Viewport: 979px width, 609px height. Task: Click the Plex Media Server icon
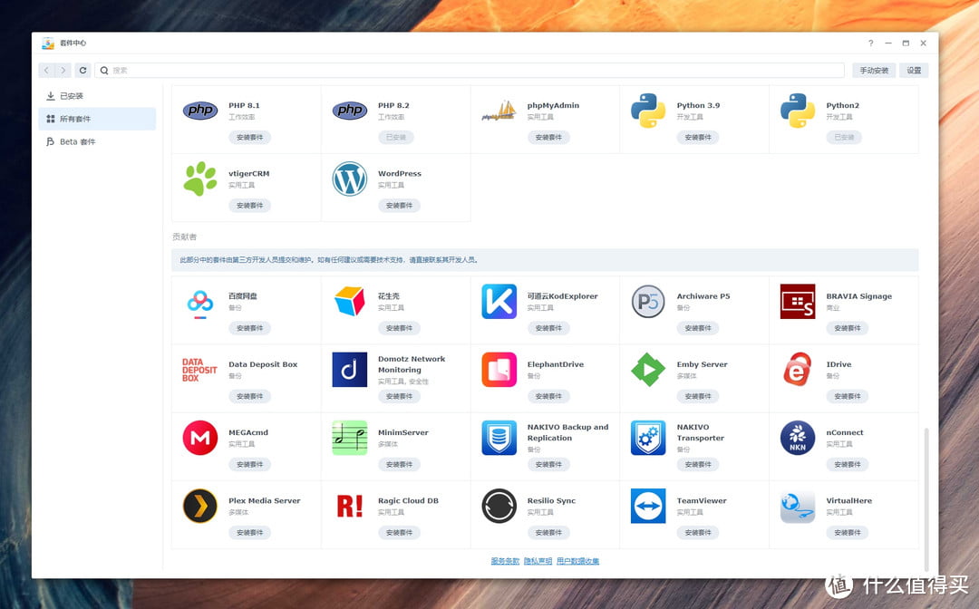tap(200, 506)
